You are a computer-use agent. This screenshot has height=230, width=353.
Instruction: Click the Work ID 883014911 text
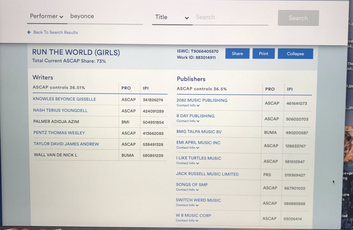pyautogui.click(x=196, y=57)
